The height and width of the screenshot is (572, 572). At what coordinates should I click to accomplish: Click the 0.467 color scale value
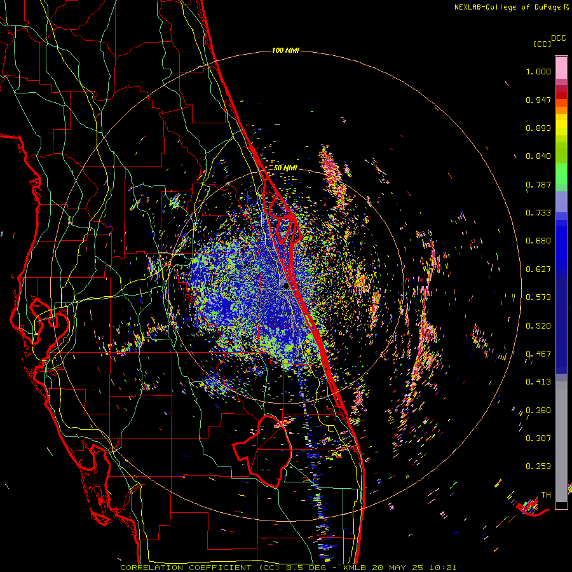[538, 354]
